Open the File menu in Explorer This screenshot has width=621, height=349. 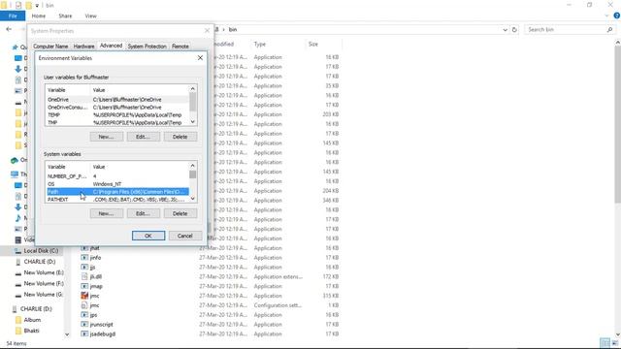pyautogui.click(x=13, y=16)
